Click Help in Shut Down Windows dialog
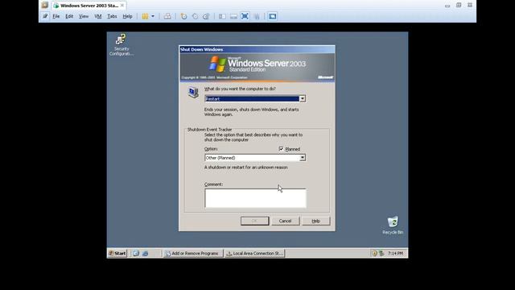 315,221
